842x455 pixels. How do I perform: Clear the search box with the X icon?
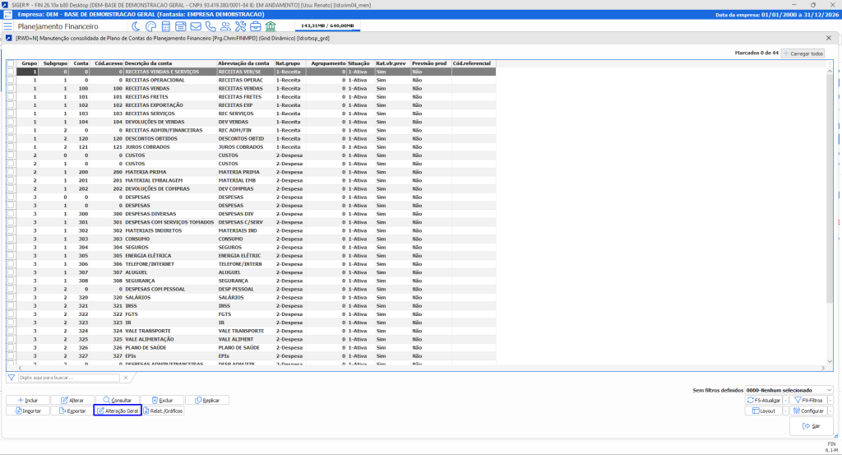(126, 378)
